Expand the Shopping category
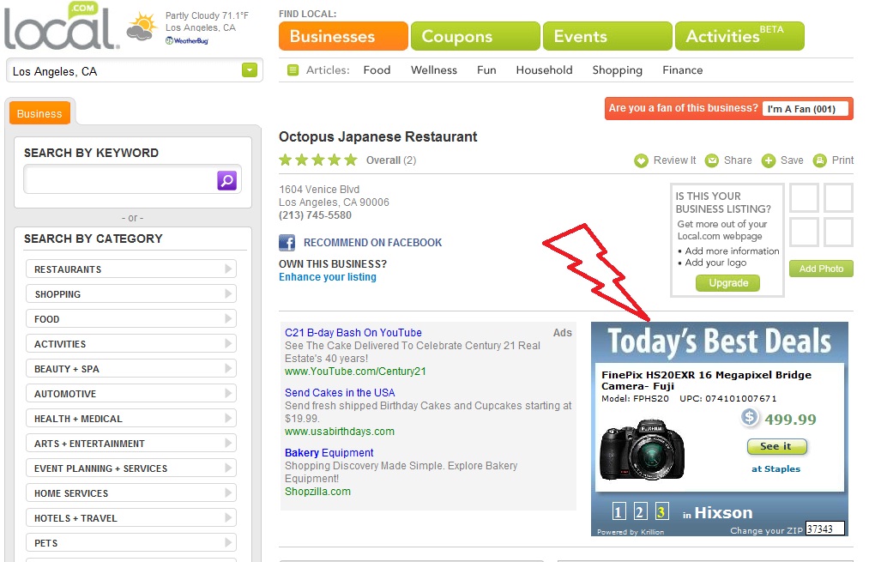 click(x=130, y=293)
